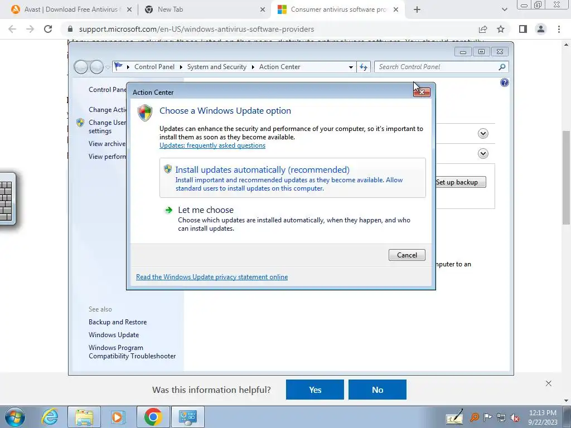Close the New Tab tab
571x428 pixels.
(263, 10)
